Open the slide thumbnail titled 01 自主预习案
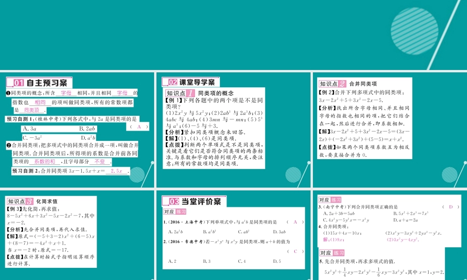467x280 pixels. point(77,130)
